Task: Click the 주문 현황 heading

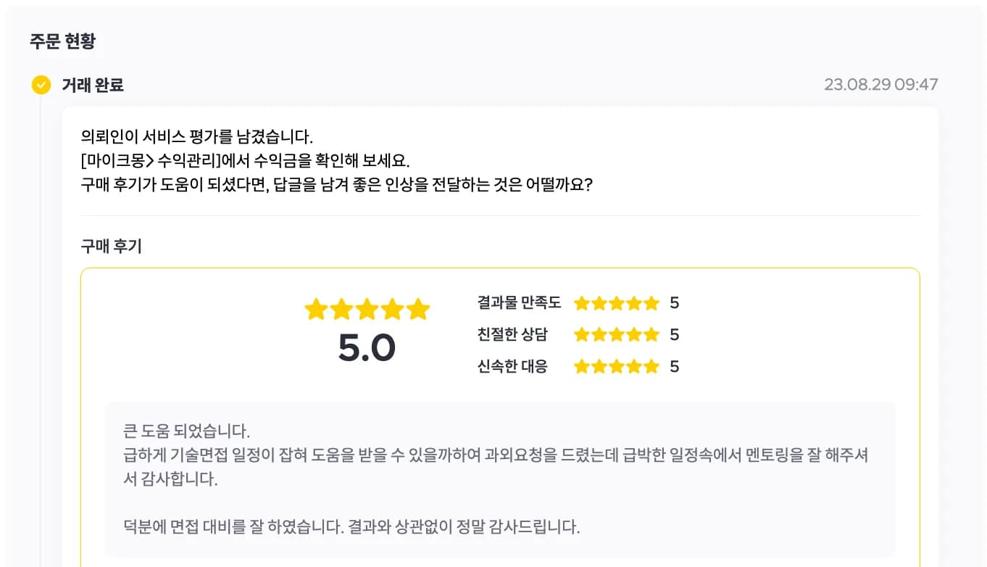Action: tap(62, 41)
